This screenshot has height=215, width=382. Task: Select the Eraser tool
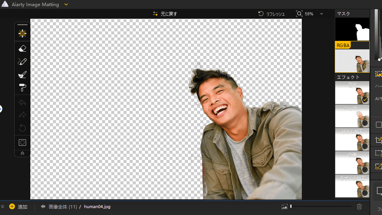coord(22,48)
